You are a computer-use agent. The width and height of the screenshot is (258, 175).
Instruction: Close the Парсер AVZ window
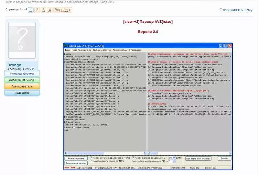(230, 46)
